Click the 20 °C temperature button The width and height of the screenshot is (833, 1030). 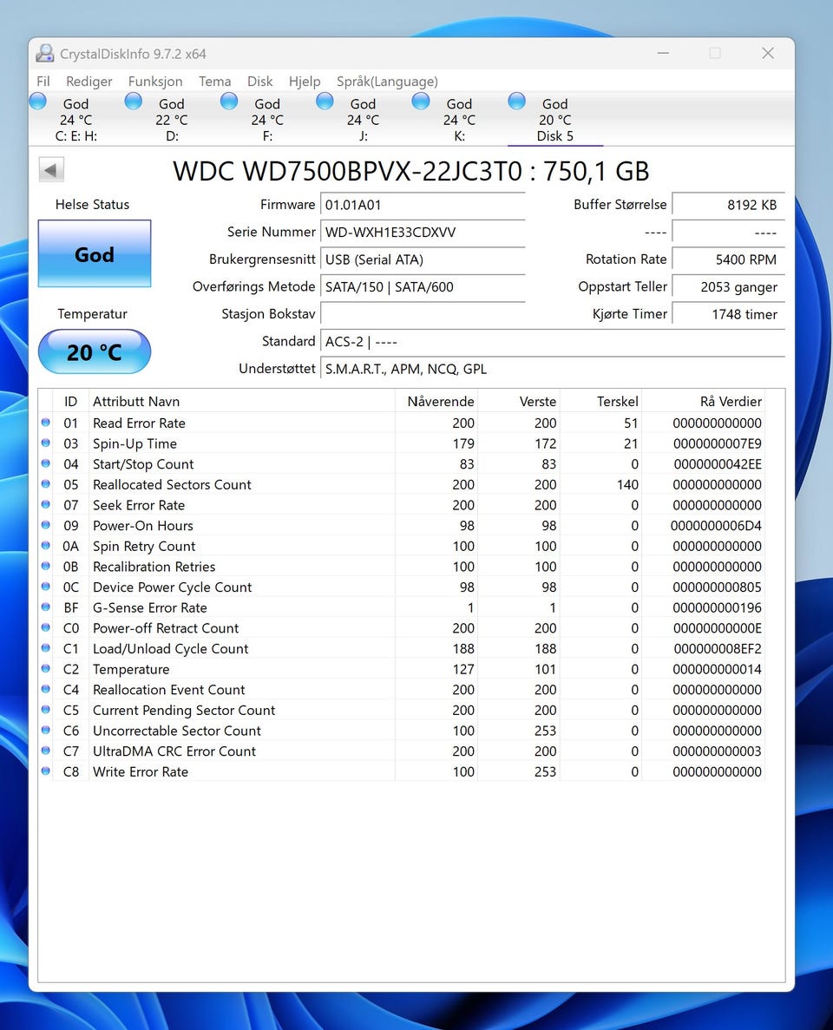[x=95, y=352]
